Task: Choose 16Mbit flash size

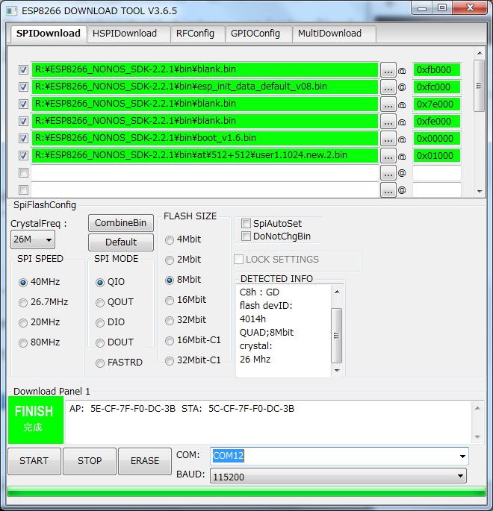Action: (x=170, y=301)
